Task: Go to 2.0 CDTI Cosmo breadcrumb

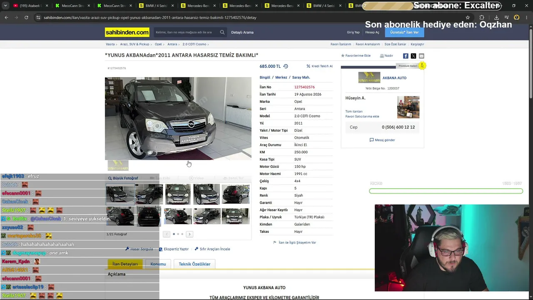Action: pyautogui.click(x=194, y=44)
